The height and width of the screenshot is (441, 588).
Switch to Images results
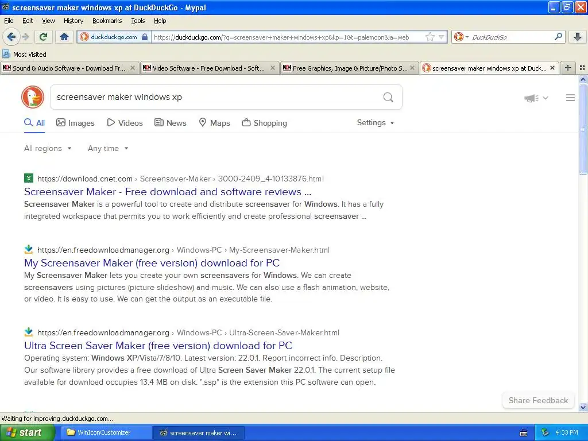(x=75, y=123)
